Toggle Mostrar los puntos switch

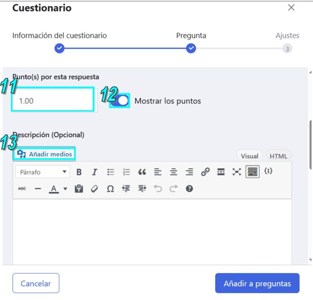[119, 101]
